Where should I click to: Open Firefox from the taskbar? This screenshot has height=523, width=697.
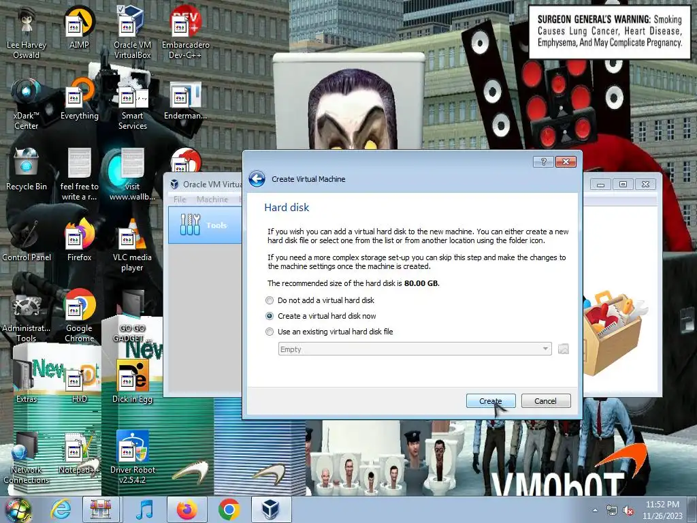pyautogui.click(x=187, y=510)
